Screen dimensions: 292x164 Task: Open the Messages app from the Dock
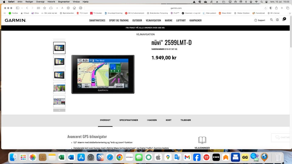pos(139,158)
